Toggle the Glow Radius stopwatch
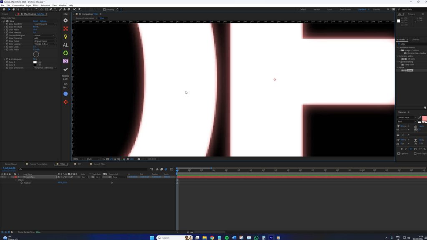The width and height of the screenshot is (427, 240). click(7, 30)
